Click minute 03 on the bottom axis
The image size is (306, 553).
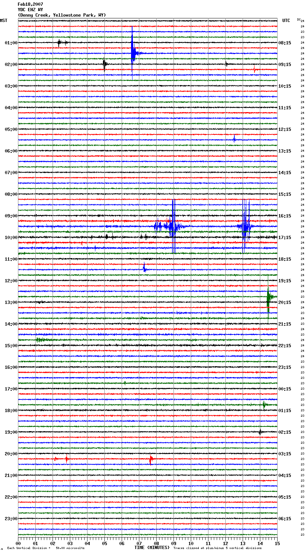pos(70,543)
